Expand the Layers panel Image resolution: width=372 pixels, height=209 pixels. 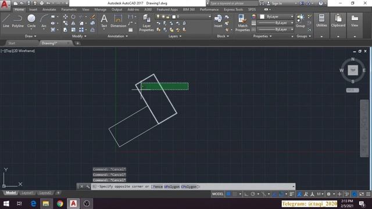click(x=175, y=36)
